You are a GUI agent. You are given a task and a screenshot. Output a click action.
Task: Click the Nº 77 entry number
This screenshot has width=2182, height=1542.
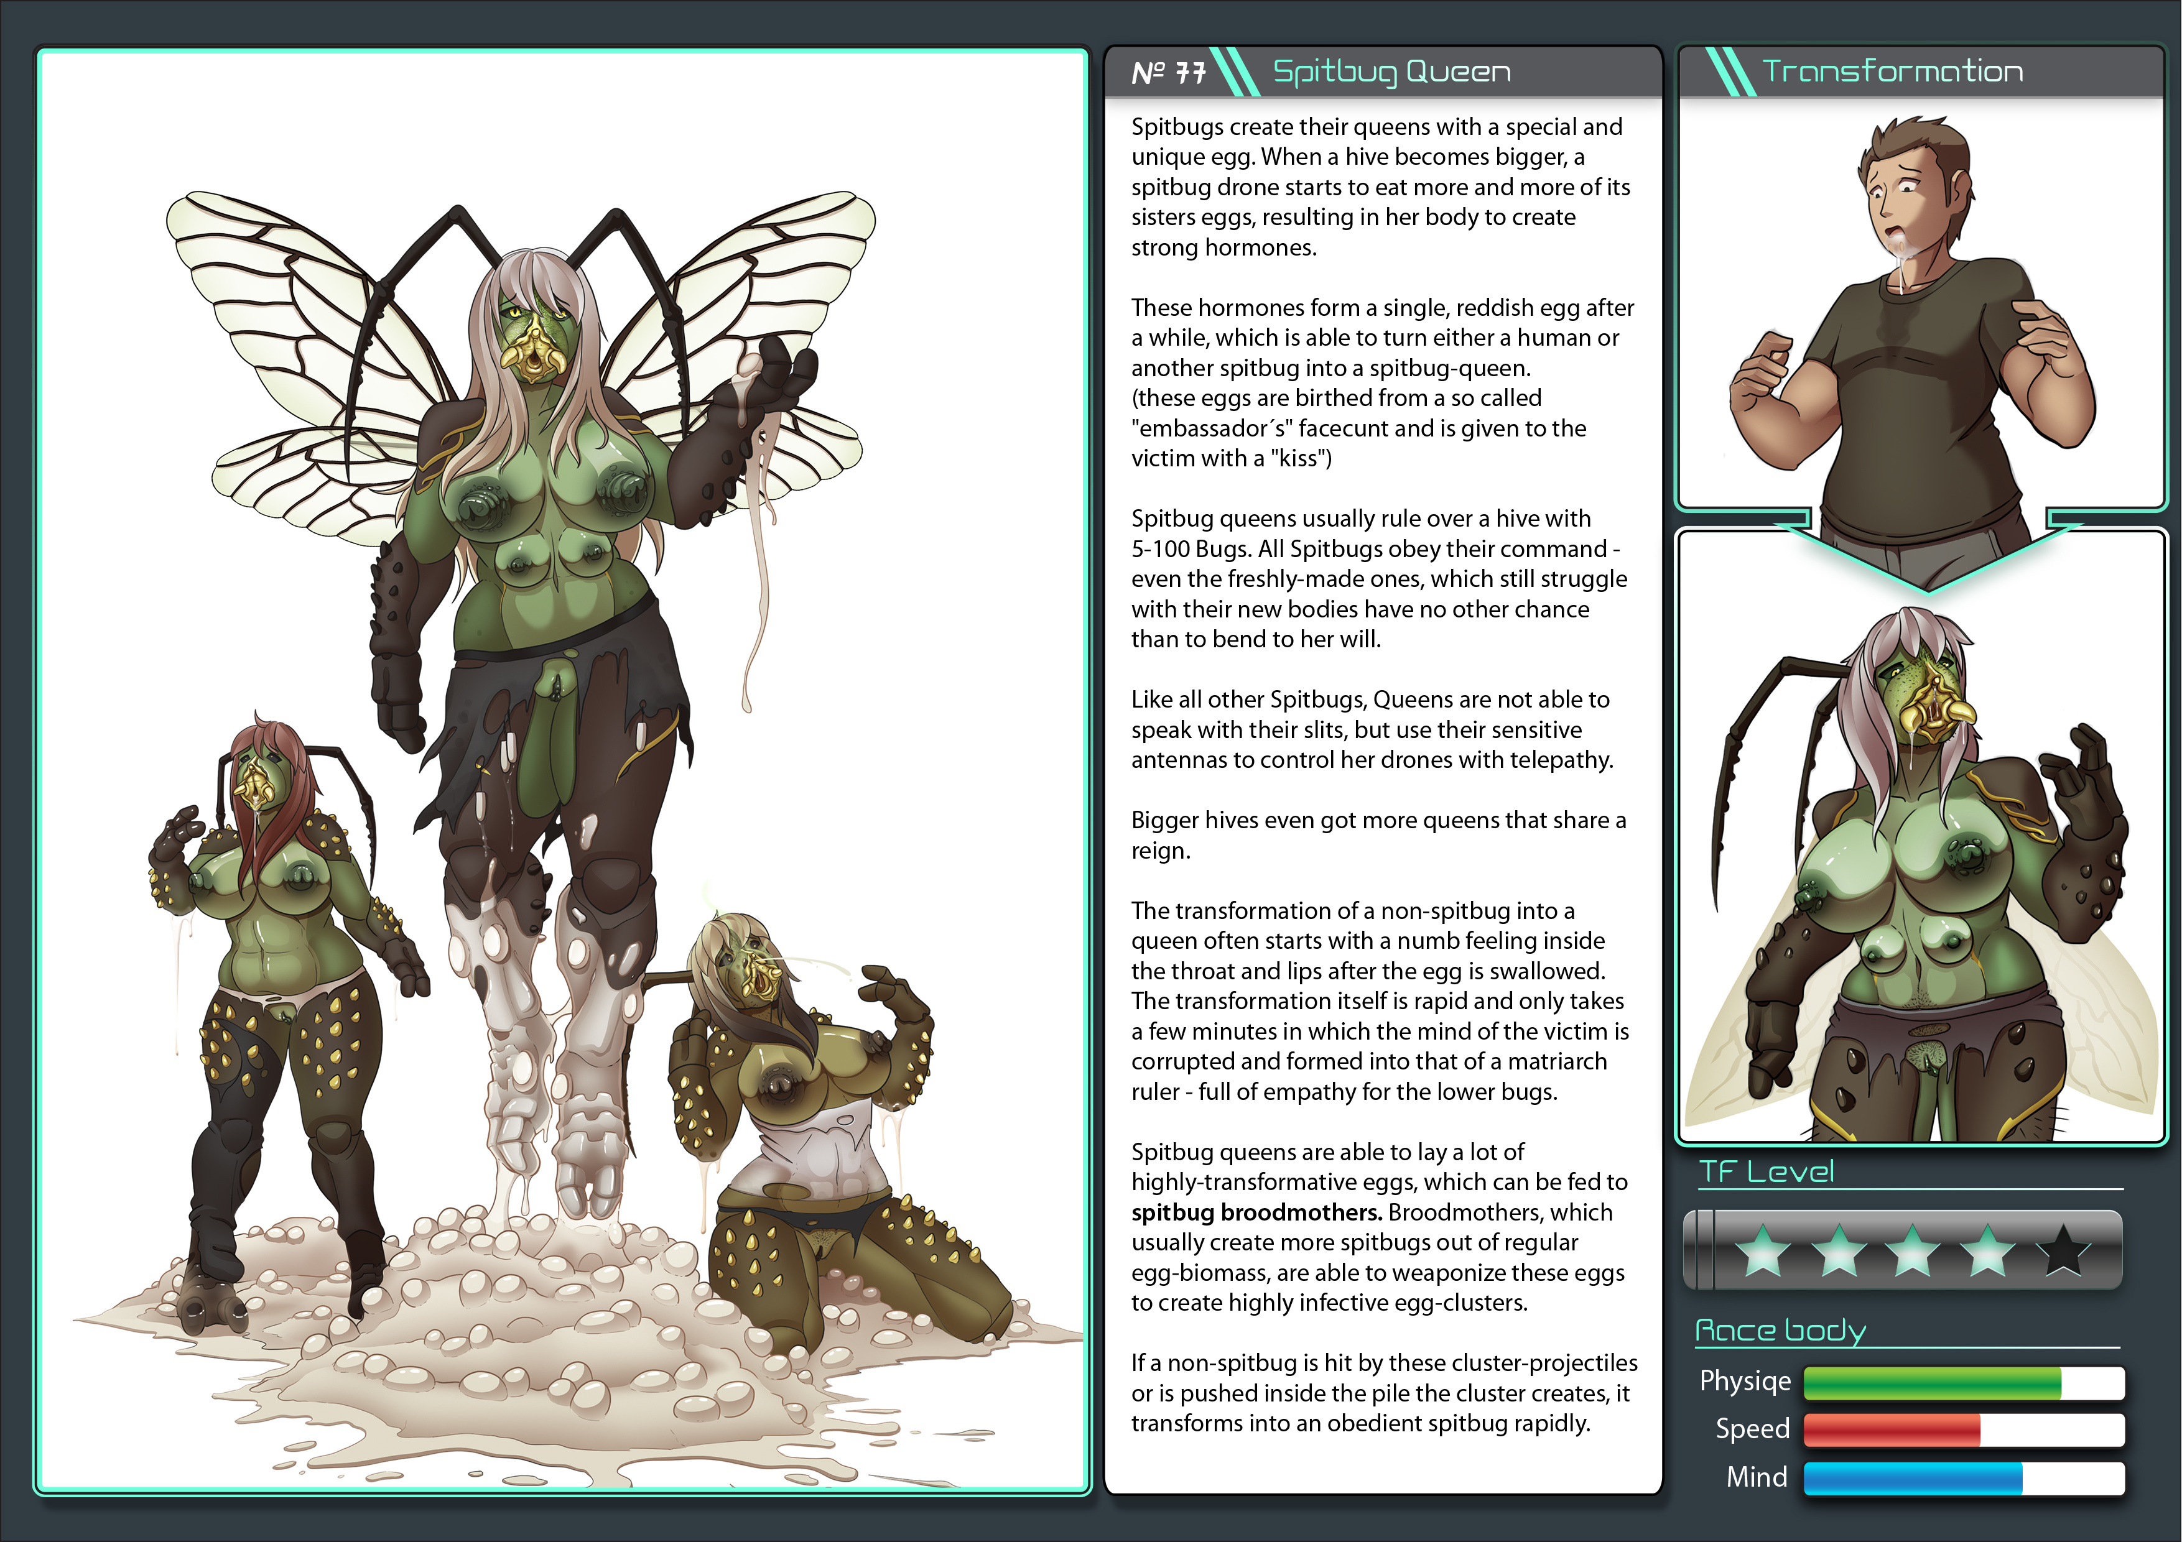1168,73
